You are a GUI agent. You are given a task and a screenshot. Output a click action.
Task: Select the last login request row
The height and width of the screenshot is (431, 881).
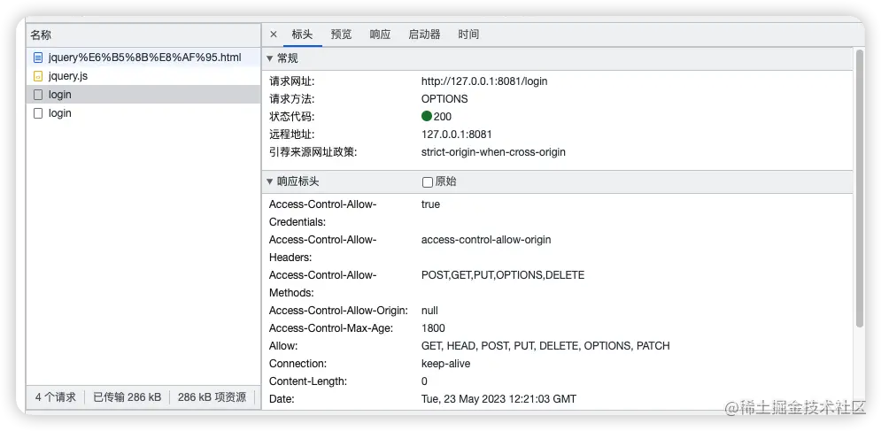(x=143, y=113)
